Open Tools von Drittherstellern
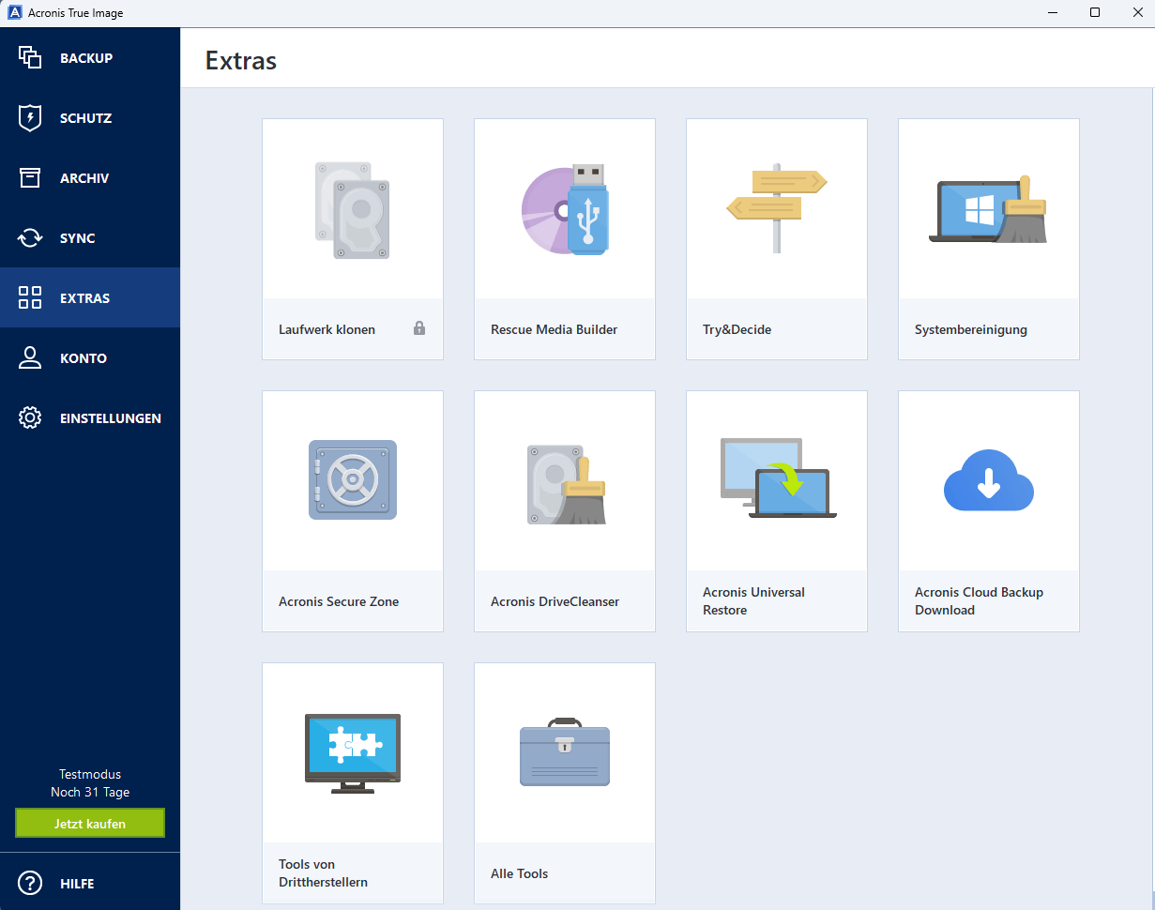The height and width of the screenshot is (910, 1155). click(352, 782)
